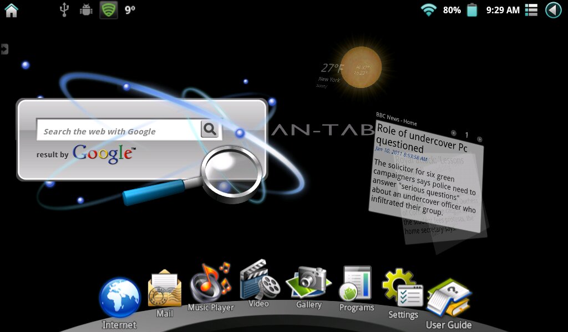Open the sun weather widget
Screen dimensions: 568x332
361,68
